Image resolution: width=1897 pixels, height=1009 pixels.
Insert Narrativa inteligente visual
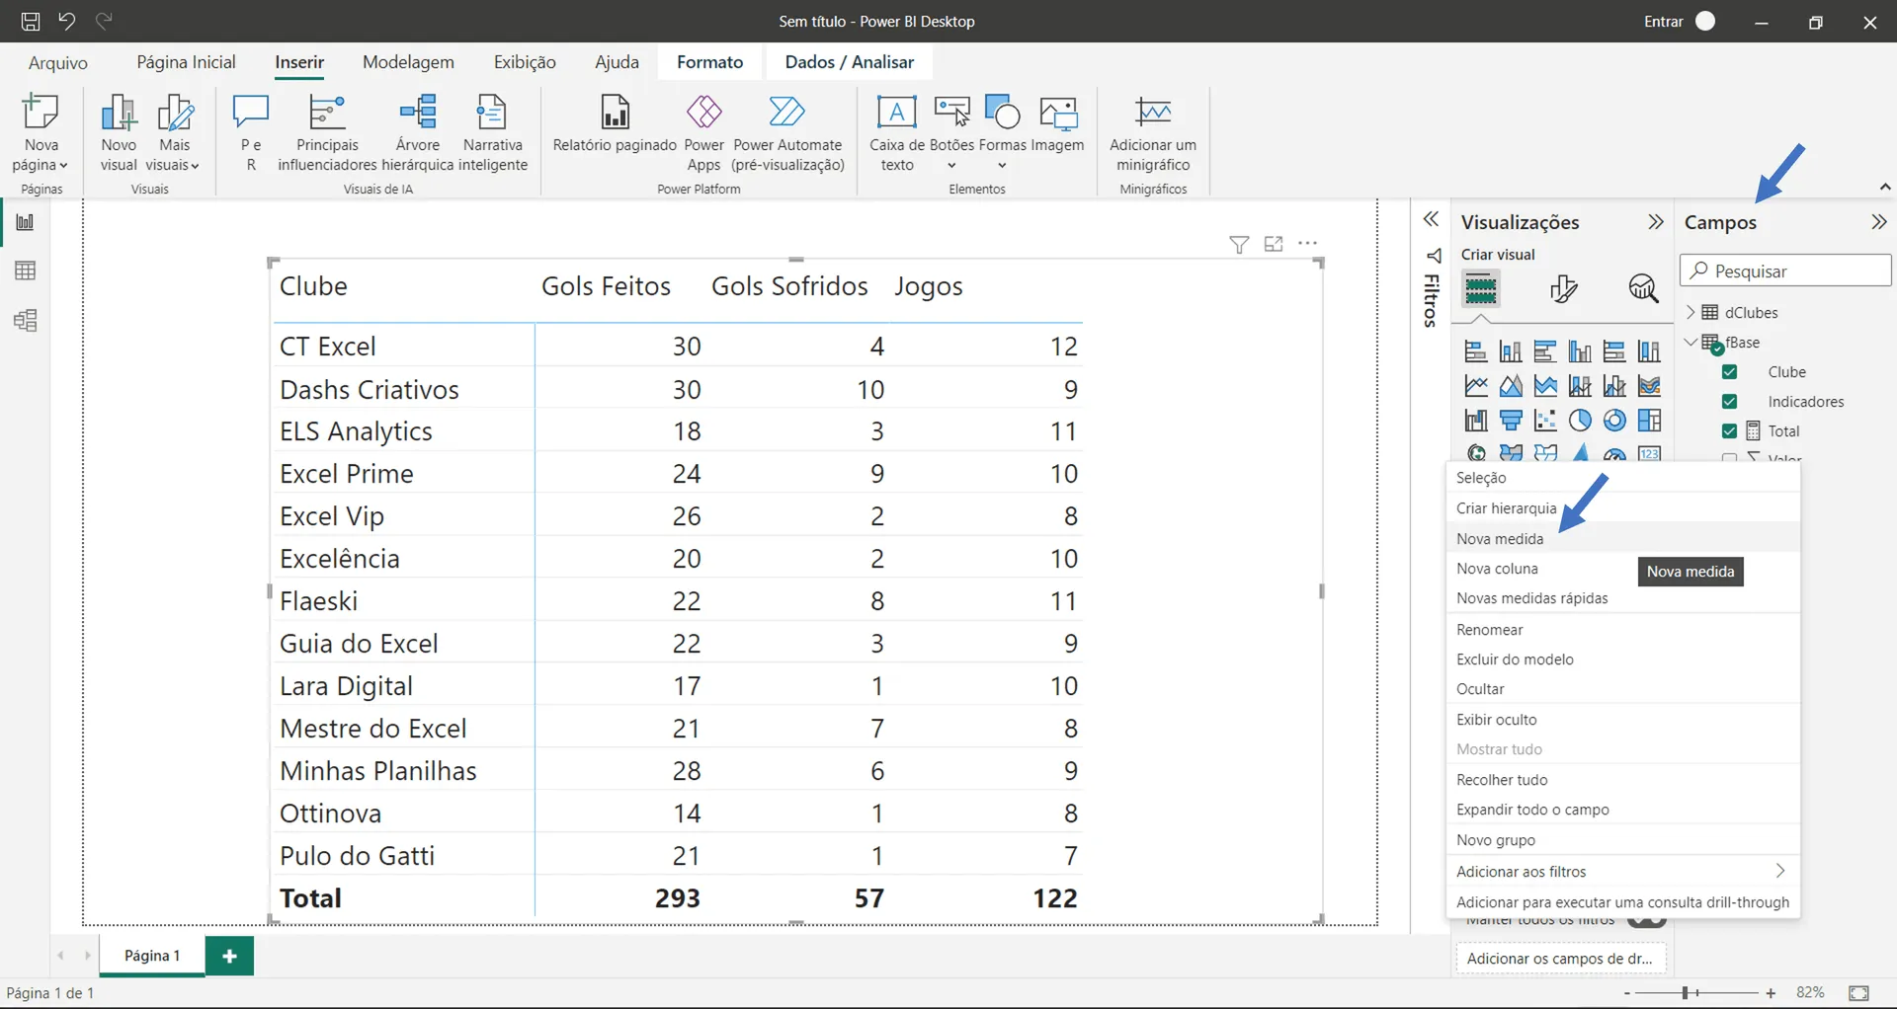pyautogui.click(x=492, y=133)
